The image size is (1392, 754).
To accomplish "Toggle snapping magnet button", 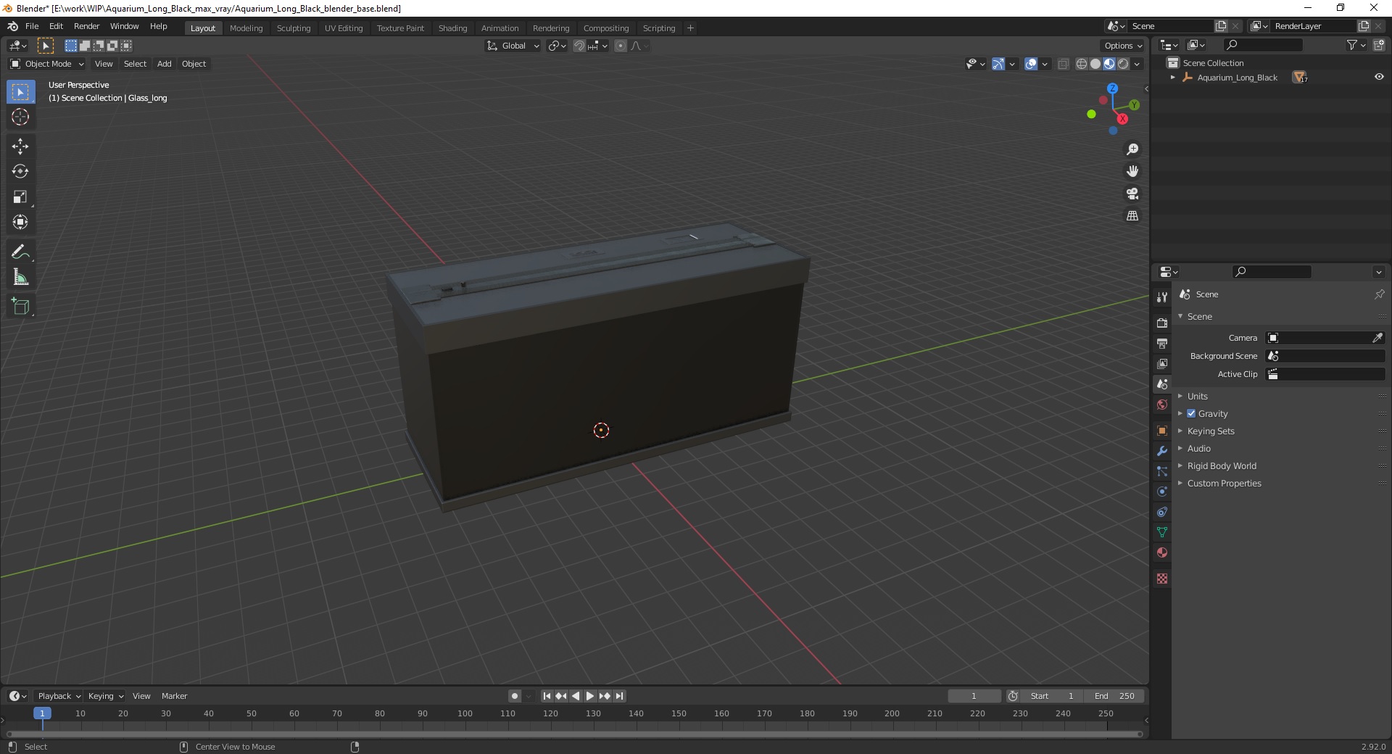I will 579,46.
